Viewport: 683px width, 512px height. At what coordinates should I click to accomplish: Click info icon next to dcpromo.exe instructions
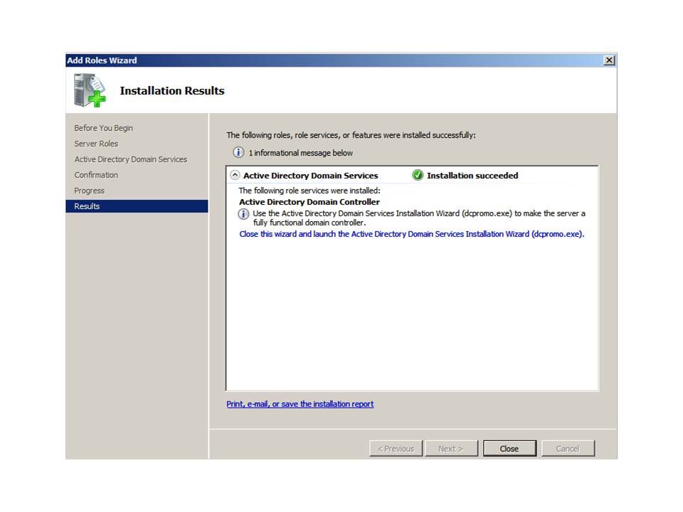[244, 214]
